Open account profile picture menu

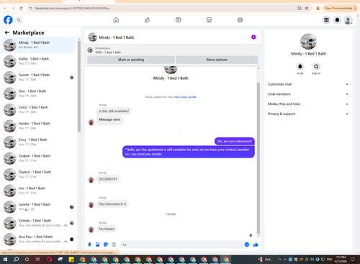[348, 20]
